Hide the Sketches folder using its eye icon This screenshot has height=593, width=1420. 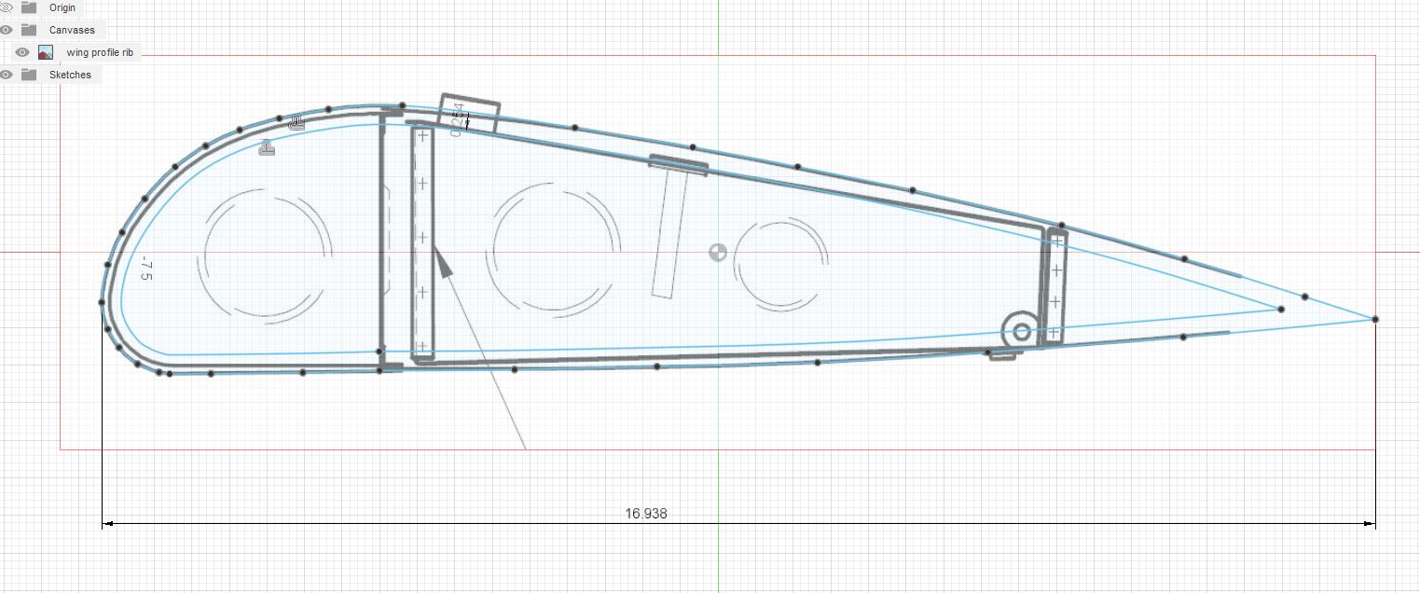pyautogui.click(x=6, y=75)
